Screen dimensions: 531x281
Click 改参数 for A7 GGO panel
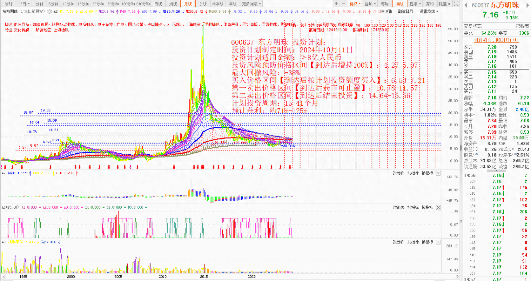(x=399, y=173)
